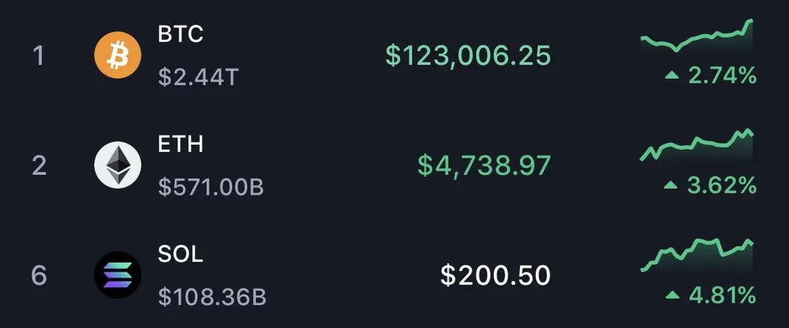Click the green up arrow beside 4.81%
The image size is (789, 328).
[x=672, y=296]
